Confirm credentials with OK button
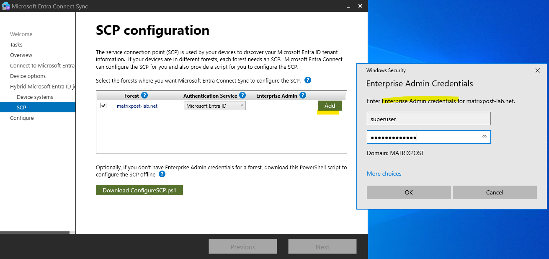Viewport: 549px width, 259px height. coord(409,192)
